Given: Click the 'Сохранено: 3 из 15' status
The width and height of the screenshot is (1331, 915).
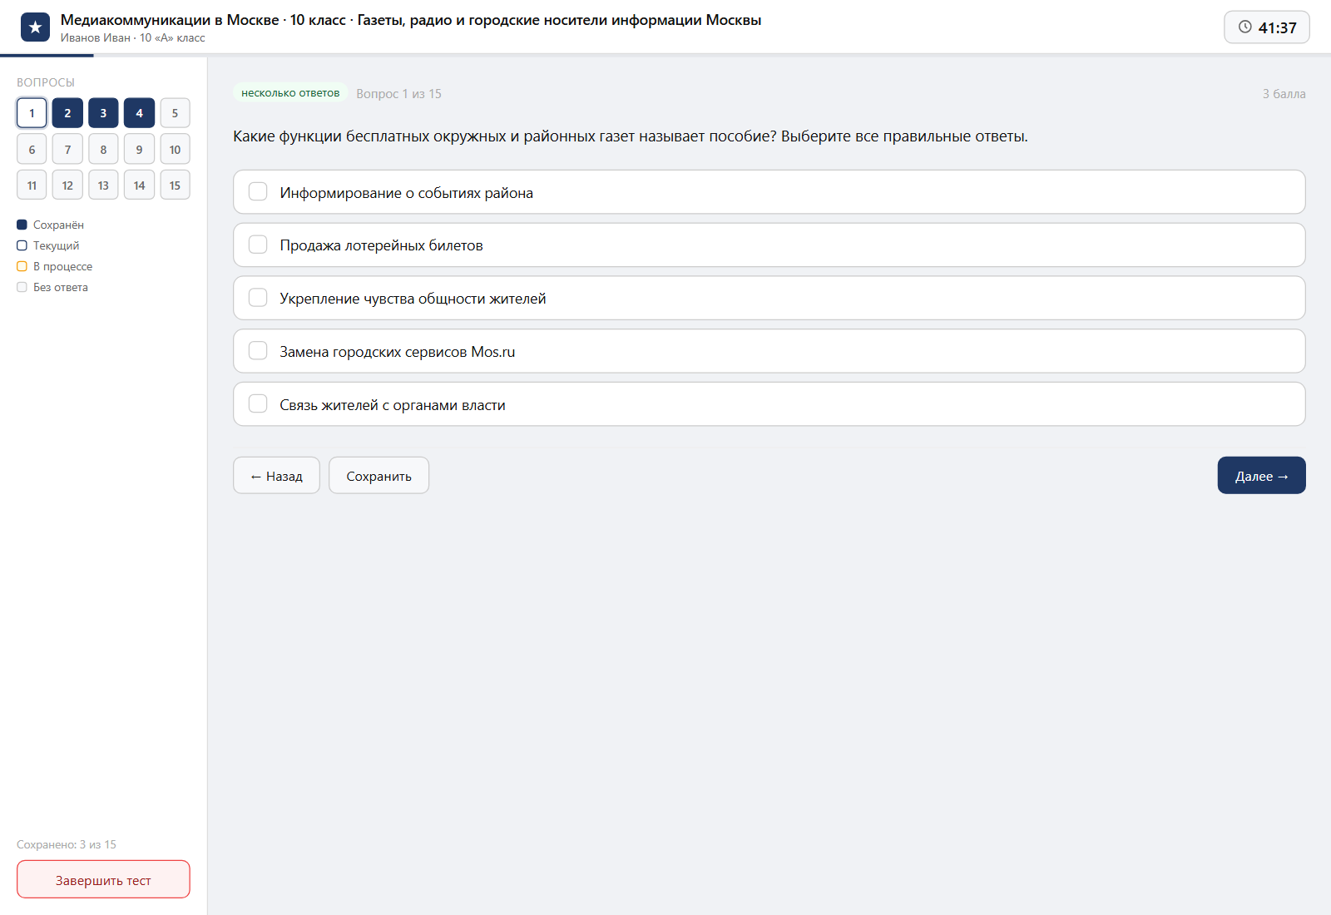Looking at the screenshot, I should (67, 844).
